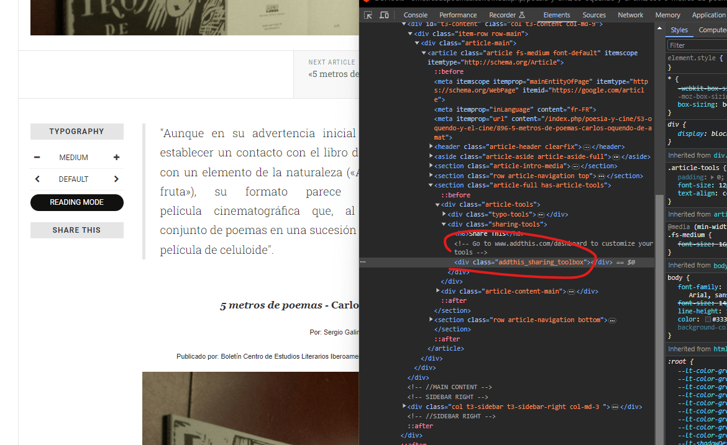Collapse the article-main div node
727x445 pixels.
[x=417, y=43]
